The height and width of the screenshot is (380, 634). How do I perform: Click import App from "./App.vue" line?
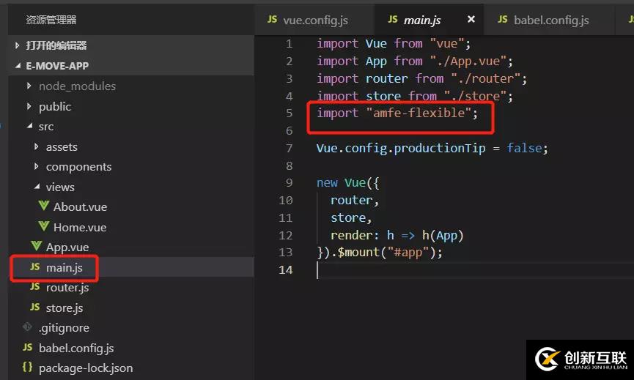coord(415,61)
